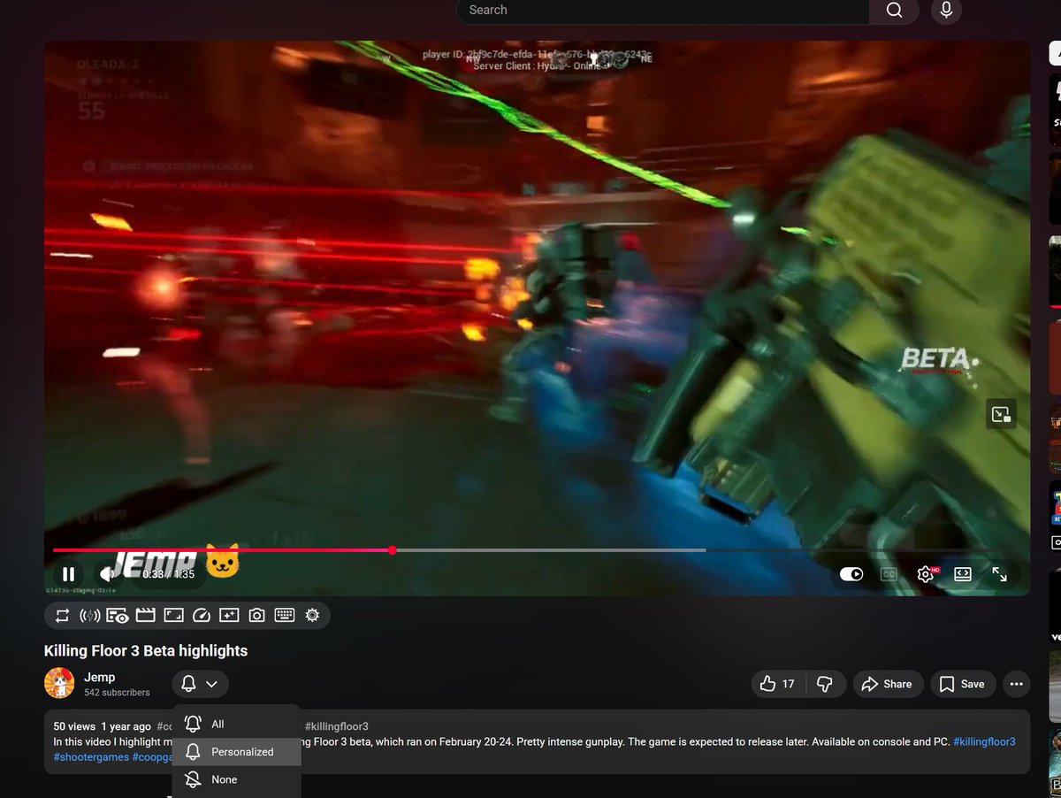Viewport: 1061px width, 798px height.
Task: Switch to theater mode
Action: 963,575
